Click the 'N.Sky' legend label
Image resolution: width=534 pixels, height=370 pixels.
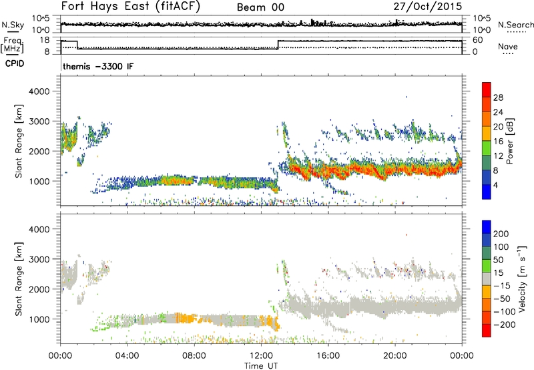13,25
